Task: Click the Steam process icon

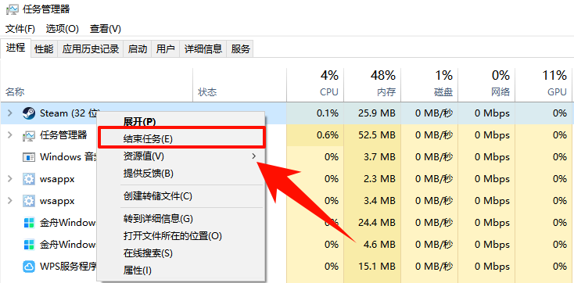Action: point(29,113)
